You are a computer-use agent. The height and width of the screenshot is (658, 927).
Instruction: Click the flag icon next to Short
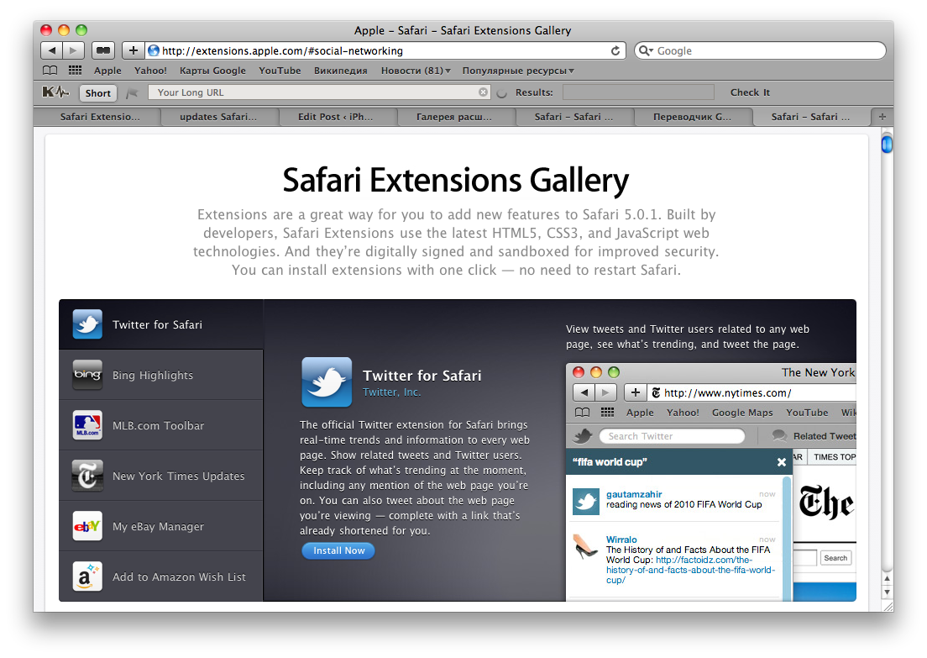pyautogui.click(x=133, y=93)
